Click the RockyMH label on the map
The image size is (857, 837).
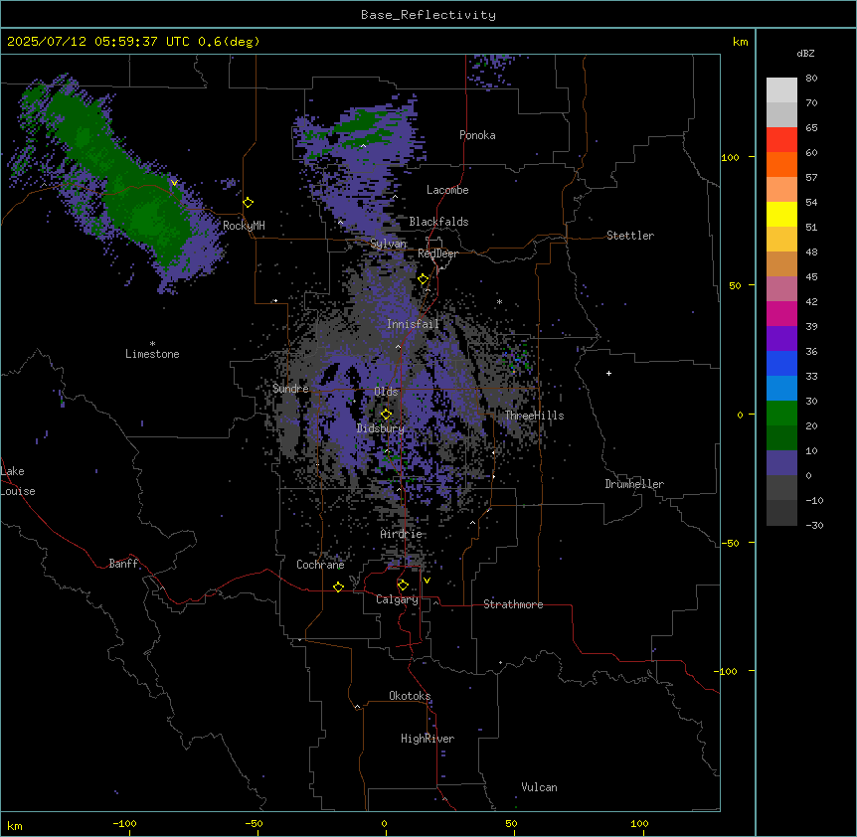[x=244, y=226]
